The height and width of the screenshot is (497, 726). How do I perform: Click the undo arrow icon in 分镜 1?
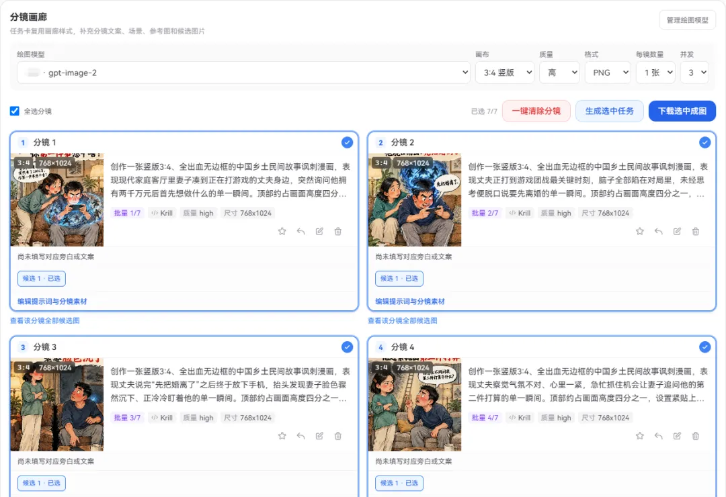[301, 232]
